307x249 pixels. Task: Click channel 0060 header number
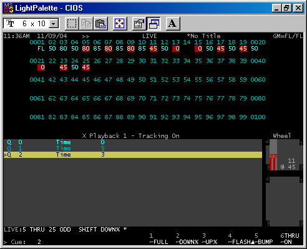tap(258, 80)
